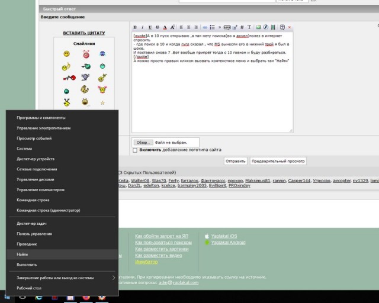Screen dimensions: 379x303
Task: Choose 'Система' in the context menu
Action: coord(62,149)
